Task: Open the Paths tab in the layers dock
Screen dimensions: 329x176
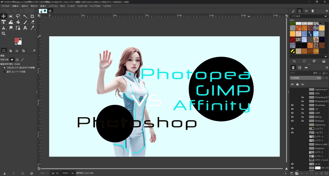Action: 306,67
